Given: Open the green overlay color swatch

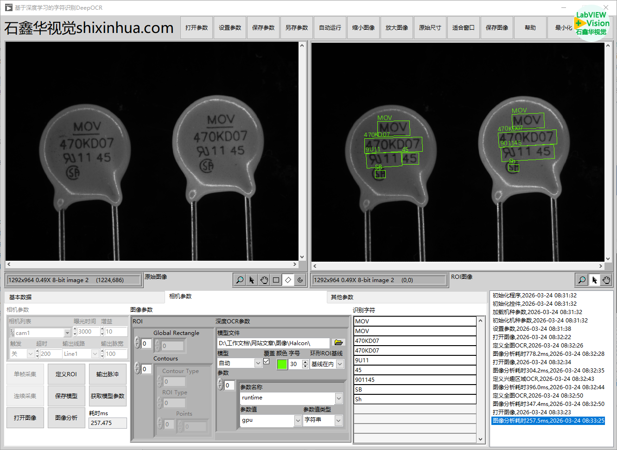Looking at the screenshot, I should [x=282, y=364].
